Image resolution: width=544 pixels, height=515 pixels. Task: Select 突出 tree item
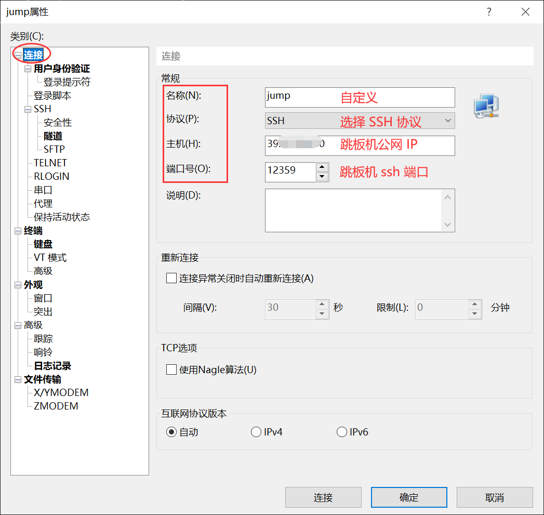click(x=43, y=312)
